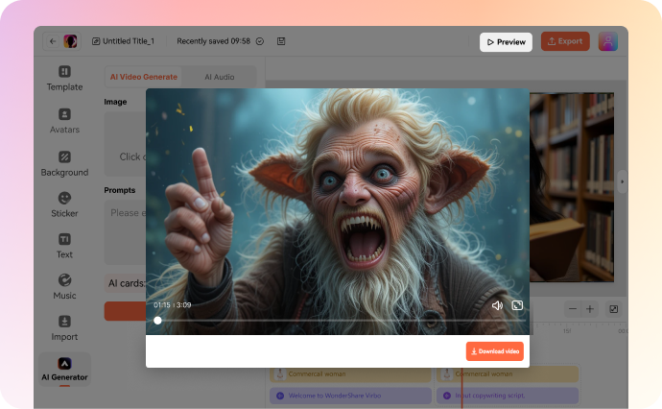Click the 01:15 / 3:09 time readout
Screen dimensions: 662x409
[173, 305]
